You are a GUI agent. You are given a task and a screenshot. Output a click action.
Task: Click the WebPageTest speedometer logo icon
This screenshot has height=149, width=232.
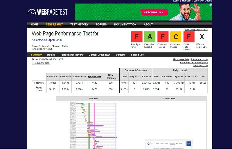click(x=31, y=12)
